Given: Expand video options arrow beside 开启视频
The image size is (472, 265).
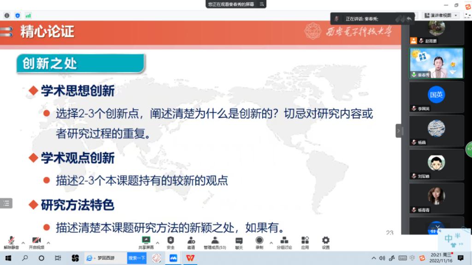Looking at the screenshot, I should [48, 242].
